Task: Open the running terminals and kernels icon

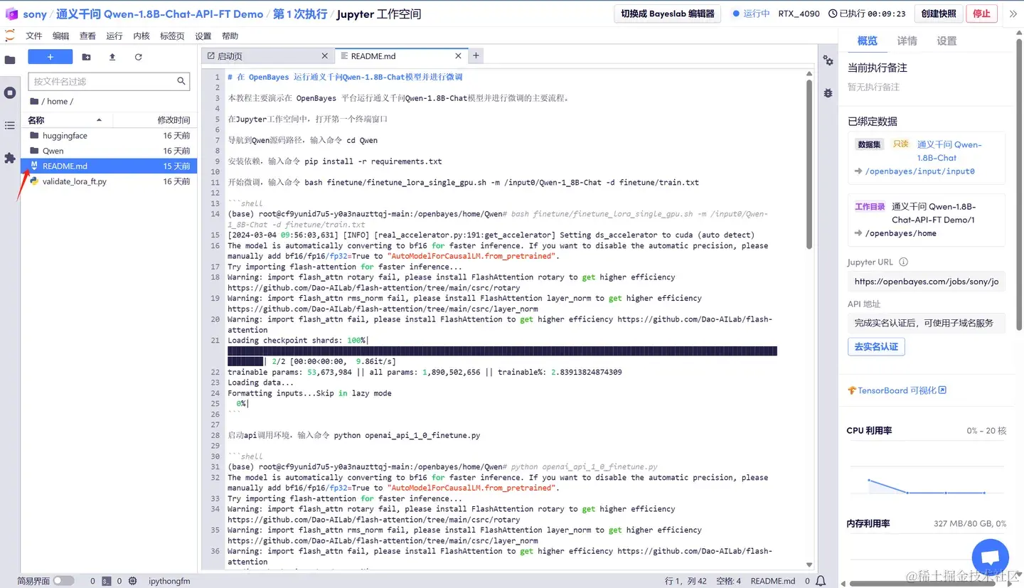Action: click(10, 92)
